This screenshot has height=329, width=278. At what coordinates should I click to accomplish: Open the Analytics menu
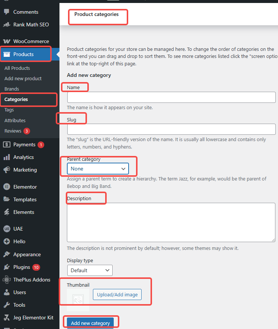23,157
